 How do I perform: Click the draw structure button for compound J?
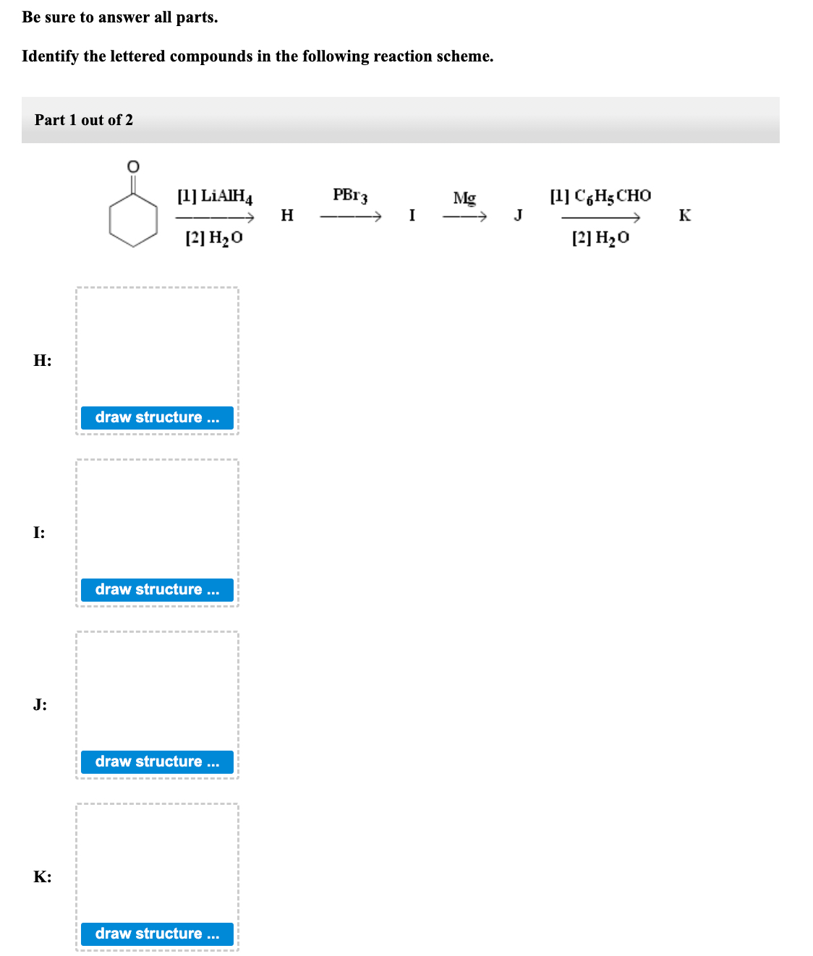[x=157, y=761]
